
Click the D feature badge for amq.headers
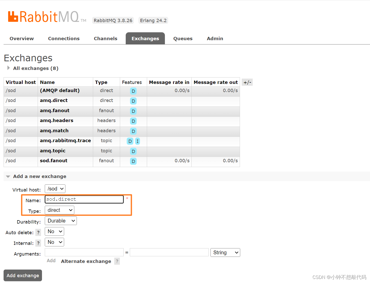click(133, 121)
